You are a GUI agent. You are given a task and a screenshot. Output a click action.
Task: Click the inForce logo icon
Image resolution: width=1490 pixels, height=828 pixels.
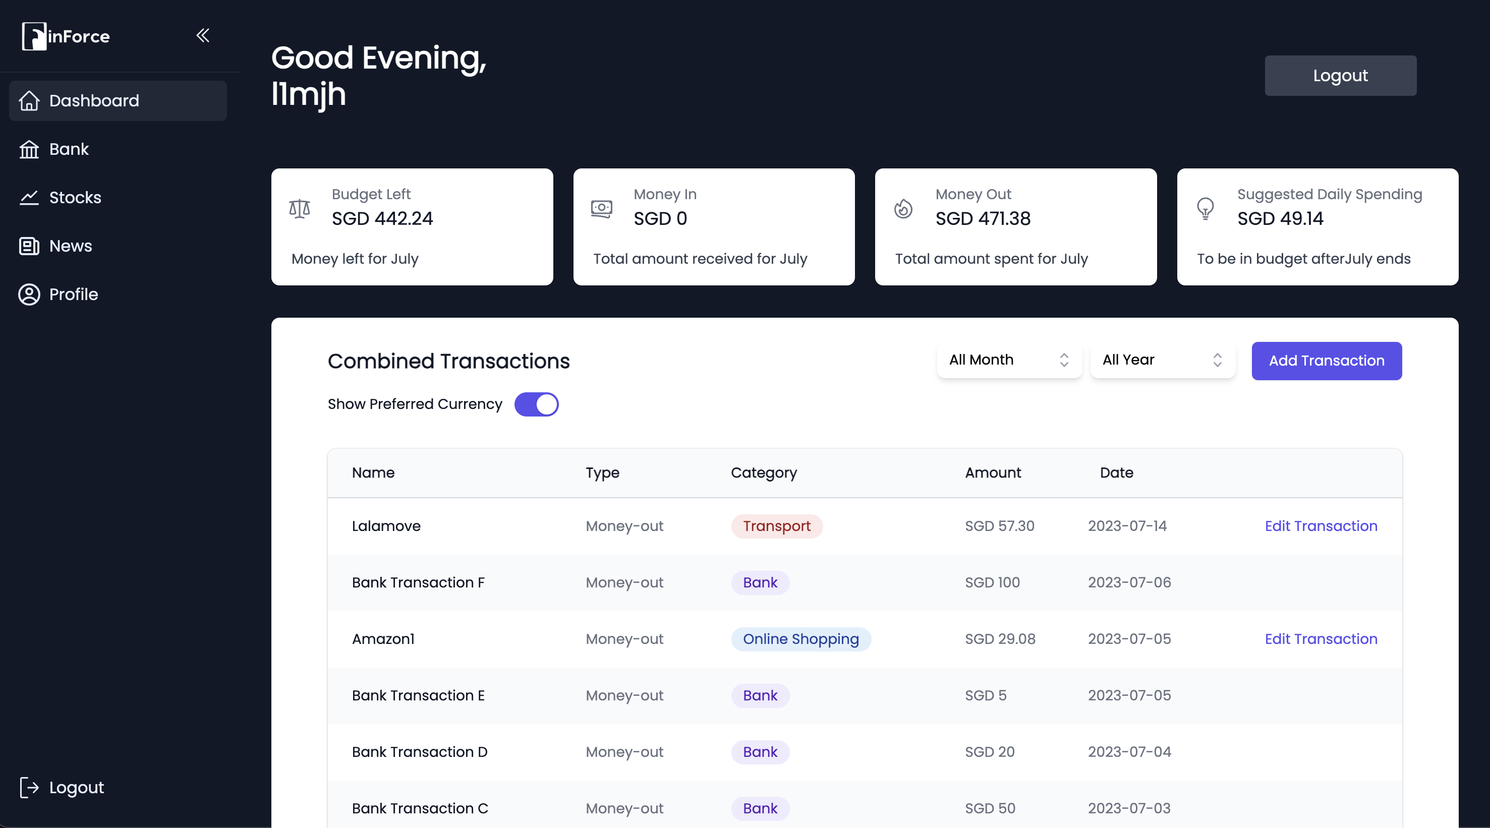pyautogui.click(x=34, y=36)
